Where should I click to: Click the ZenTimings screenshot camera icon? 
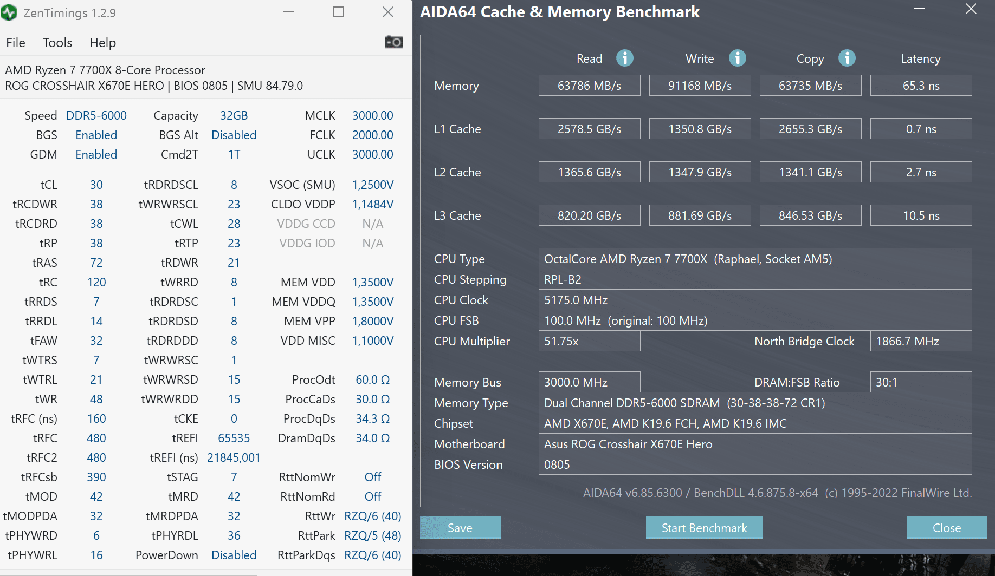pos(394,42)
